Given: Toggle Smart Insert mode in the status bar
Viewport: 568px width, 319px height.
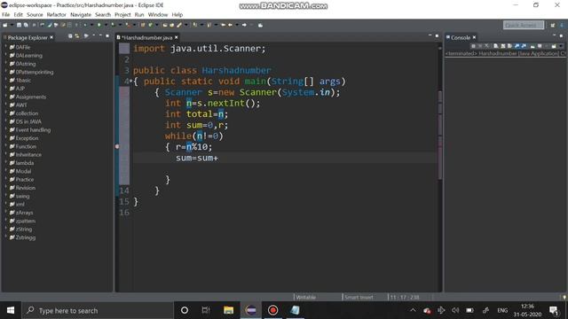Looking at the screenshot, I should coord(359,298).
